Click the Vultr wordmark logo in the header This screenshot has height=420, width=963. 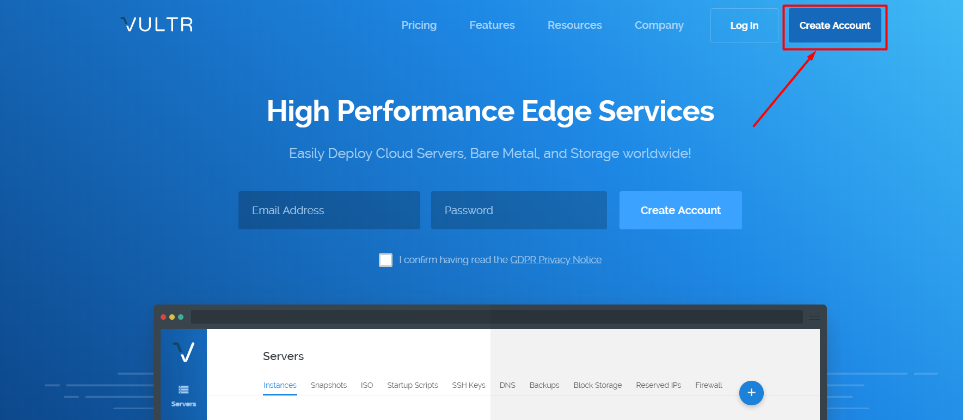(x=157, y=25)
